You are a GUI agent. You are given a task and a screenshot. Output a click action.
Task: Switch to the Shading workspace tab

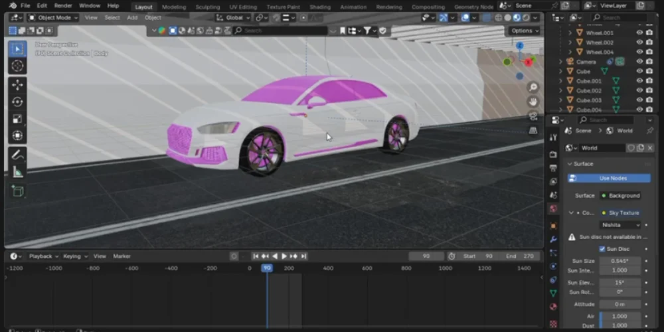pyautogui.click(x=320, y=7)
